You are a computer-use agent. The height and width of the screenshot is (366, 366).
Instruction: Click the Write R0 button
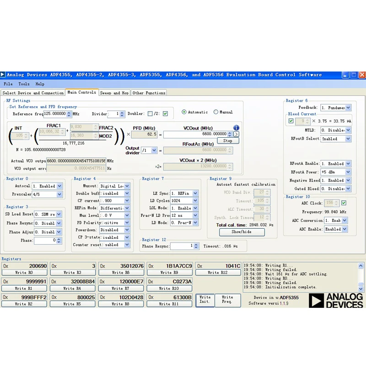click(24, 272)
